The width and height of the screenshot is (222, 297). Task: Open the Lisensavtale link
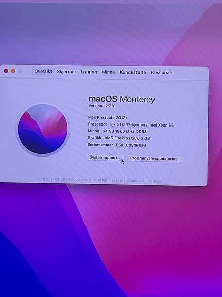pyautogui.click(x=150, y=181)
